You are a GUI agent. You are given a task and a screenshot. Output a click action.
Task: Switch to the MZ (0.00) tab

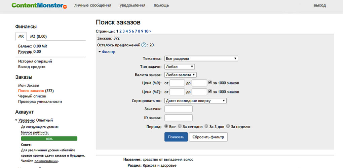[x=38, y=37]
